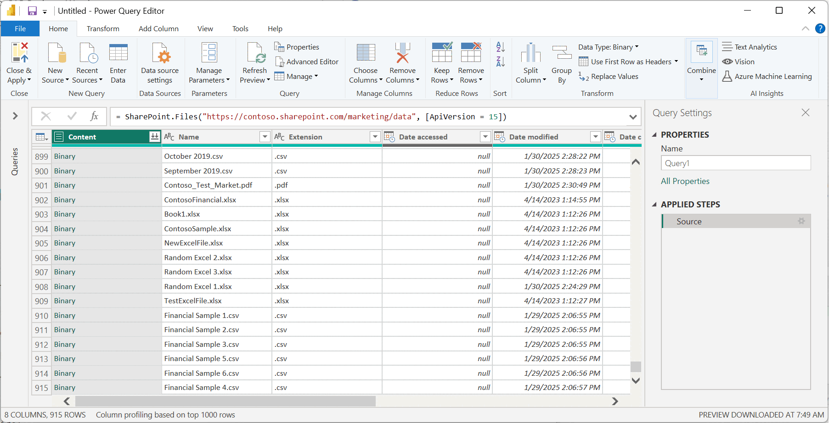Open the Source step settings gear
The image size is (829, 423).
tap(801, 221)
